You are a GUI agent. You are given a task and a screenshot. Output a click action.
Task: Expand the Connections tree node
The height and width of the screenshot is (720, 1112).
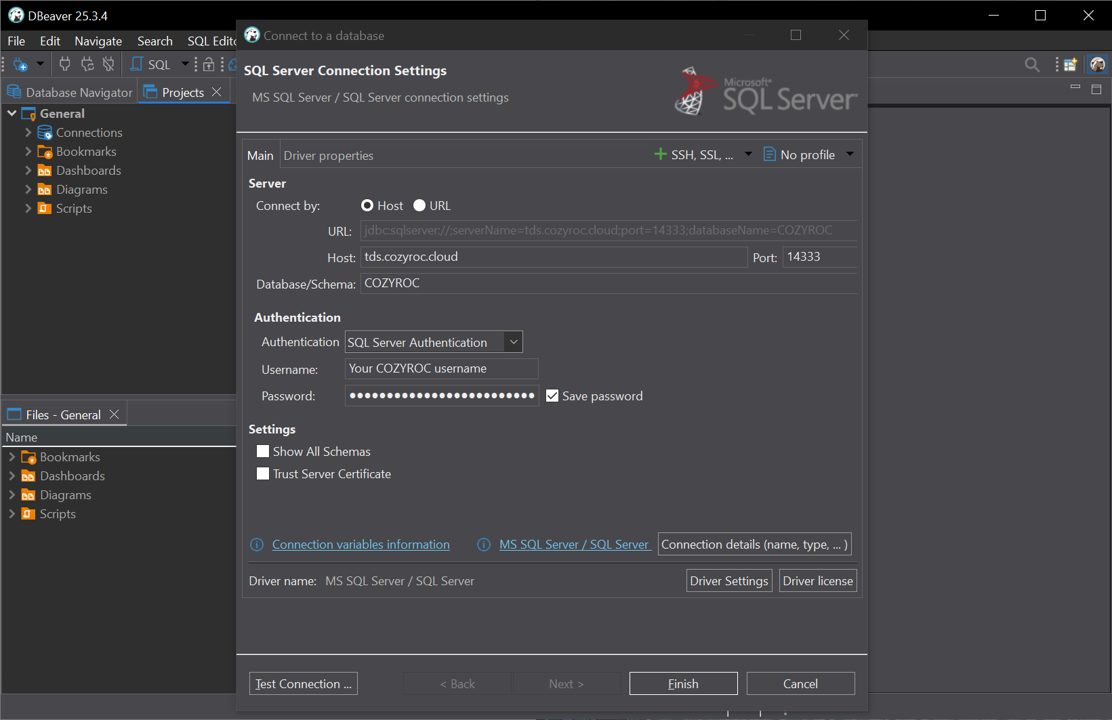click(28, 133)
